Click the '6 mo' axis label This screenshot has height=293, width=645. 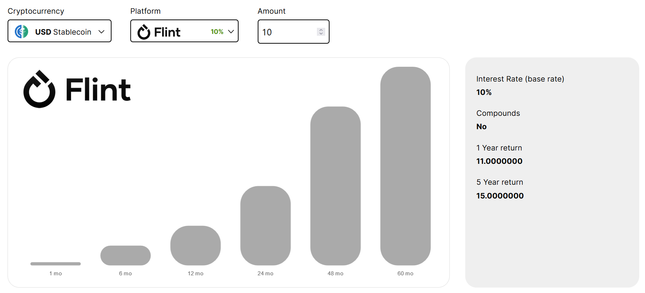point(126,274)
